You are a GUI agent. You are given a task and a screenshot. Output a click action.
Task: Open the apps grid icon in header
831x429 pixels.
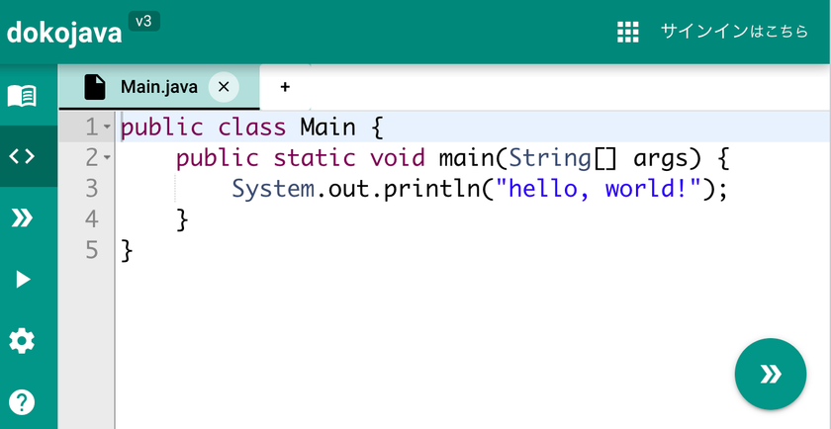click(628, 33)
